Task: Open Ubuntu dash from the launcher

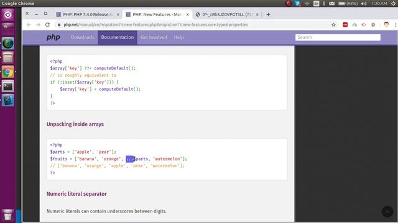Action: click(x=8, y=15)
